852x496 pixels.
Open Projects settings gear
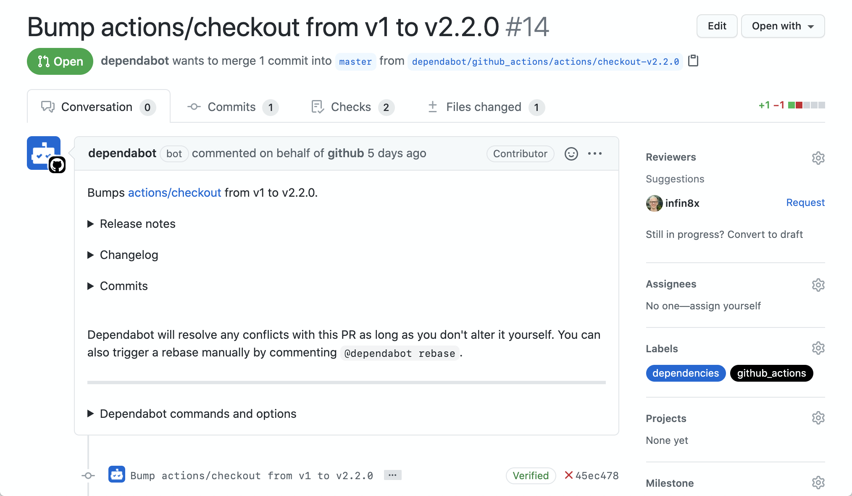[x=818, y=418]
